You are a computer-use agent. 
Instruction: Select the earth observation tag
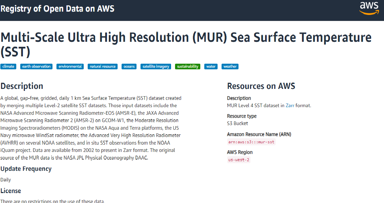(x=36, y=67)
